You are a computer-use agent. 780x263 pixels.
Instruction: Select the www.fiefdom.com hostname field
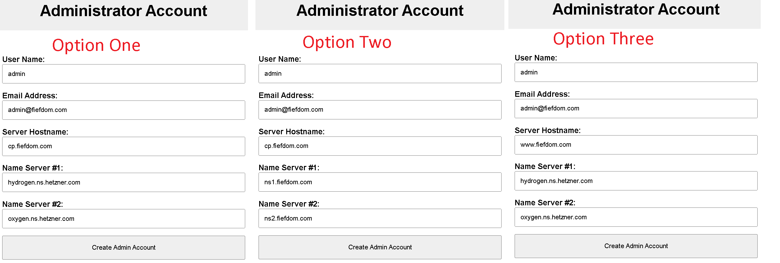click(x=636, y=145)
